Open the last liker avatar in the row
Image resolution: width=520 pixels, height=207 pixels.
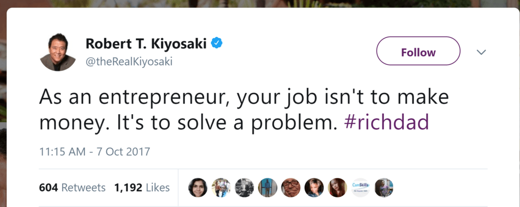tap(384, 188)
